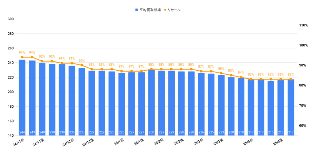316x153 pixels.
Task: Click the orange line marker above the 220 bar
Action: click(x=231, y=75)
